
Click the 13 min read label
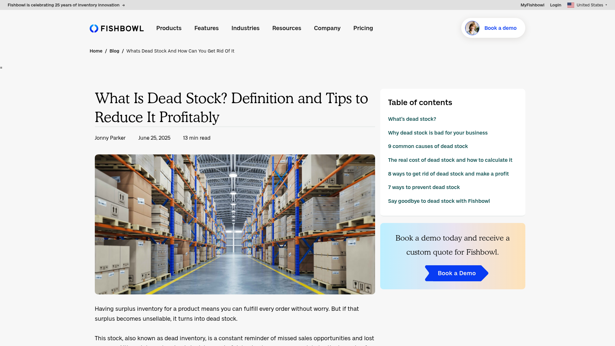pos(197,138)
